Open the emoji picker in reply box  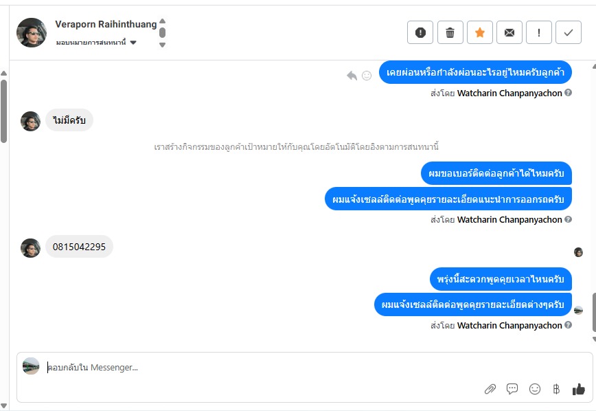click(535, 389)
